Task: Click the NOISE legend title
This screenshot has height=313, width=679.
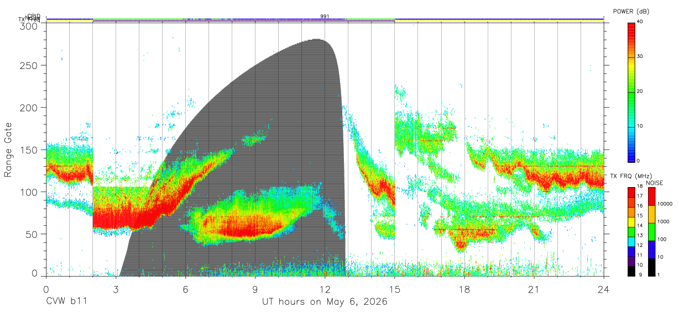Action: click(654, 183)
